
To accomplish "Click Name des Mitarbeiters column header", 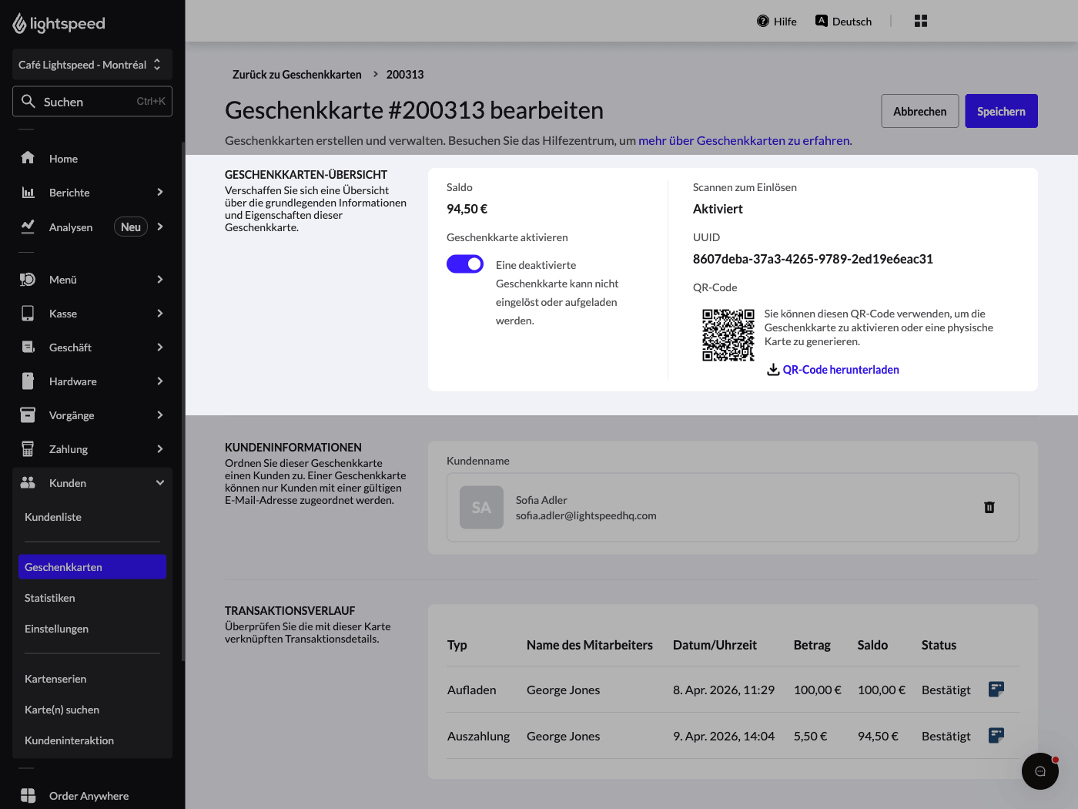I will pos(590,645).
